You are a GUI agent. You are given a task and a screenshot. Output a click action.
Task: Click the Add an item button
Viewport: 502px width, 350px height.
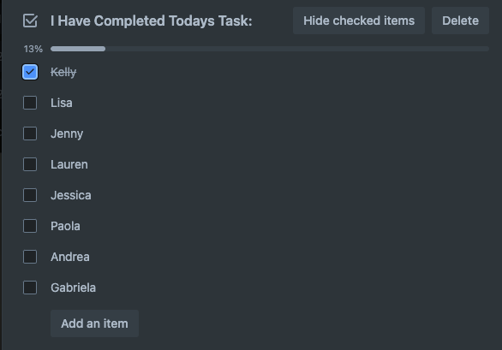point(94,323)
